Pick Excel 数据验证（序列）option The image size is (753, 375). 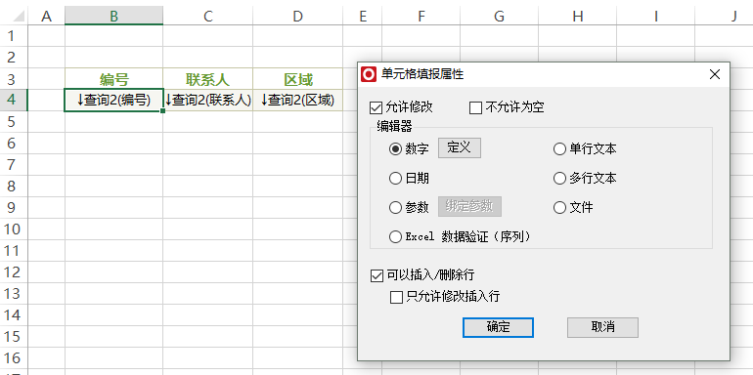pos(395,237)
